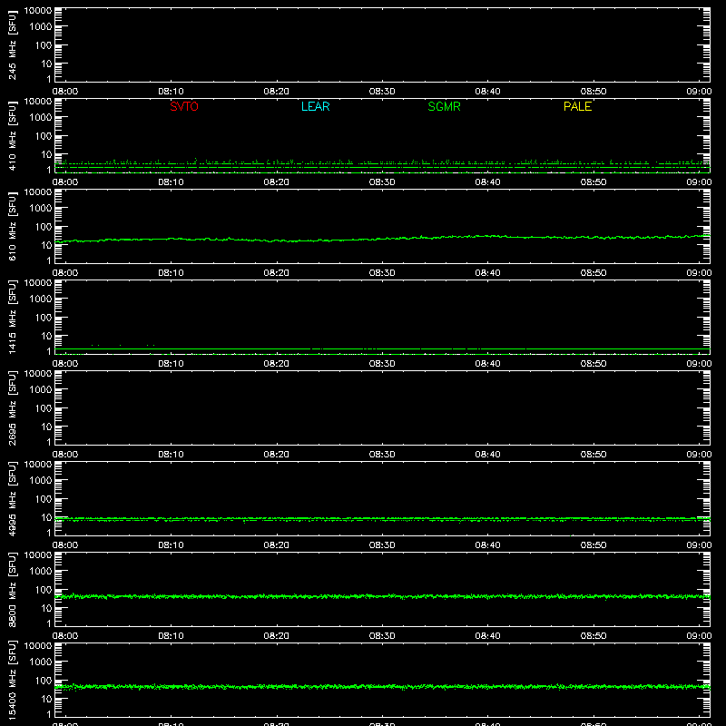
Task: Click the 08:00 label under 245 MHz plot
Action: click(x=64, y=92)
